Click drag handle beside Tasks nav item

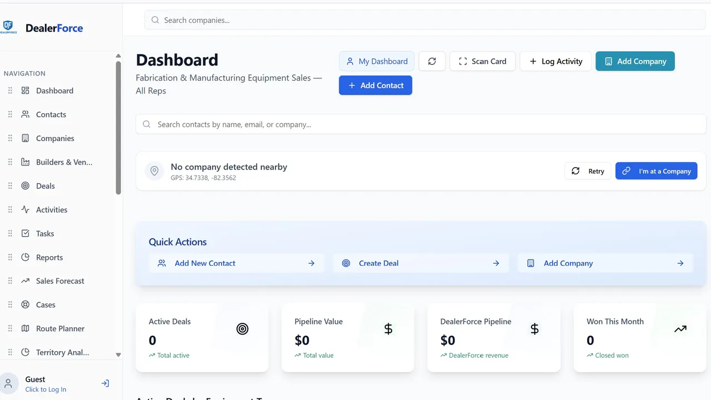click(x=10, y=234)
